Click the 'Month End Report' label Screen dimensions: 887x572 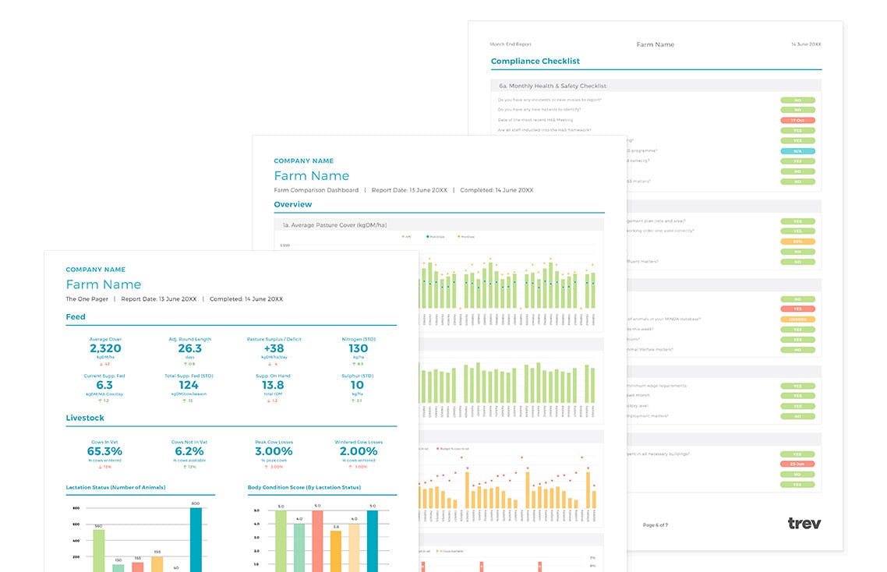511,44
